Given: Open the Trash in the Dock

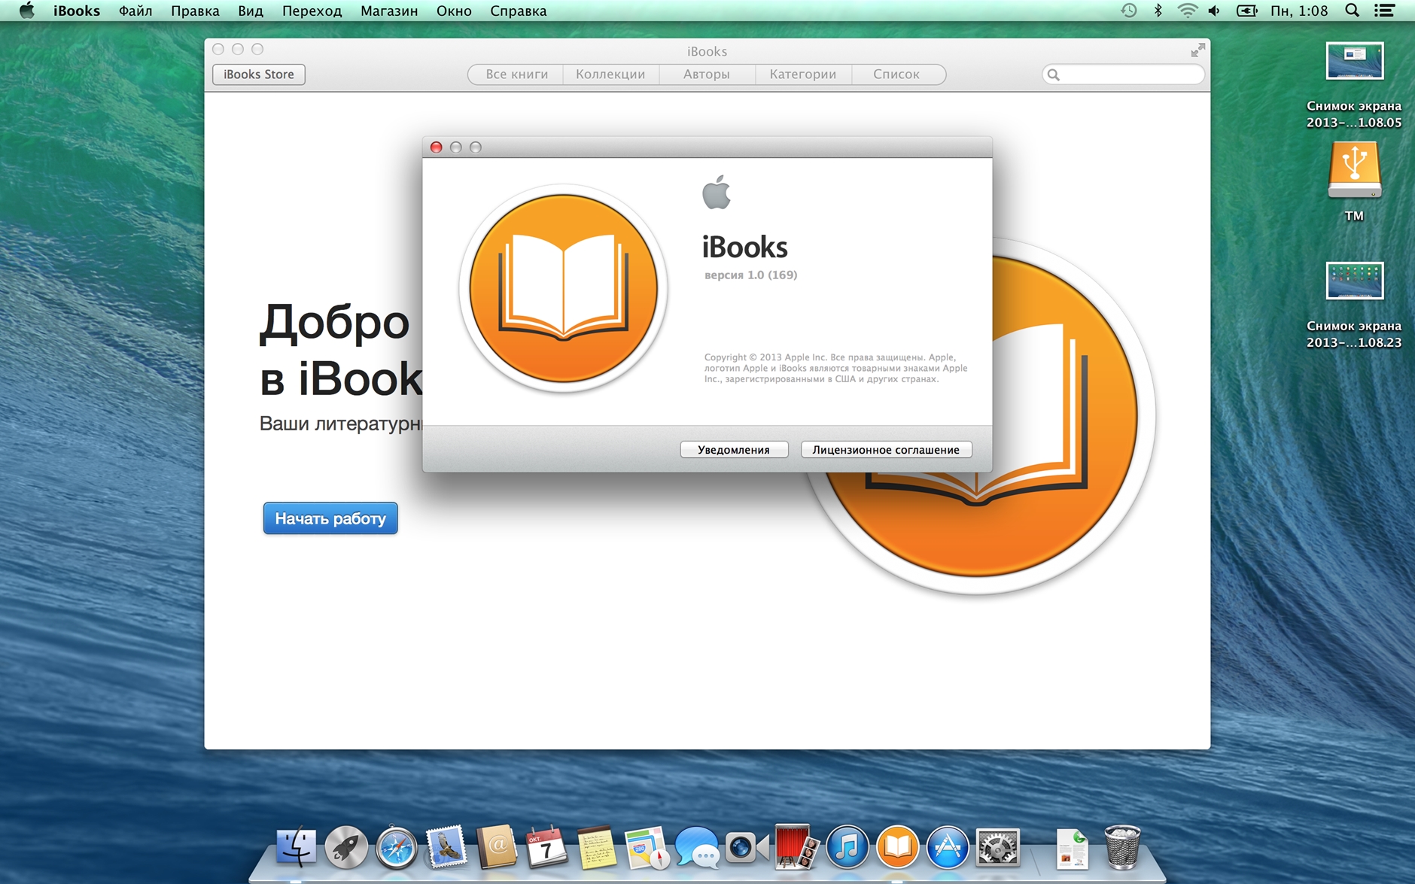Looking at the screenshot, I should pyautogui.click(x=1122, y=848).
